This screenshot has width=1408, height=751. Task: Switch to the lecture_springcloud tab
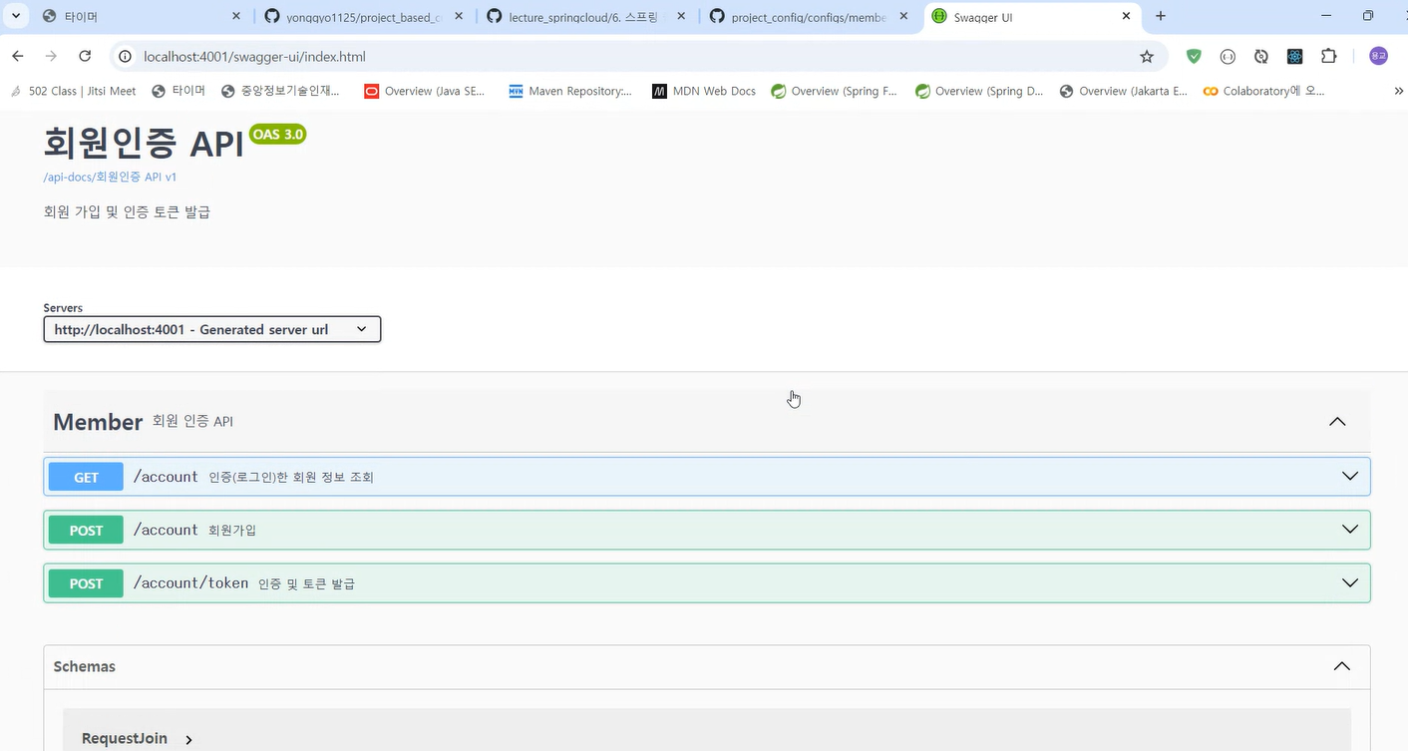click(x=585, y=17)
